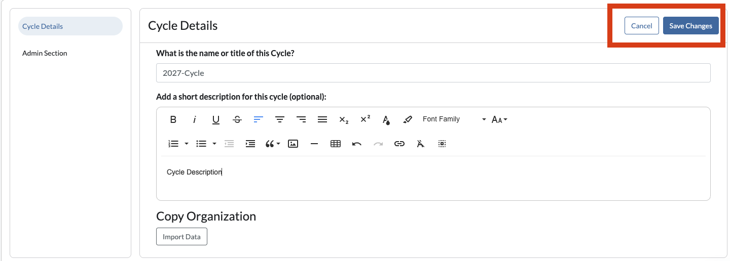730x261 pixels.
Task: Align text right
Action: point(301,119)
